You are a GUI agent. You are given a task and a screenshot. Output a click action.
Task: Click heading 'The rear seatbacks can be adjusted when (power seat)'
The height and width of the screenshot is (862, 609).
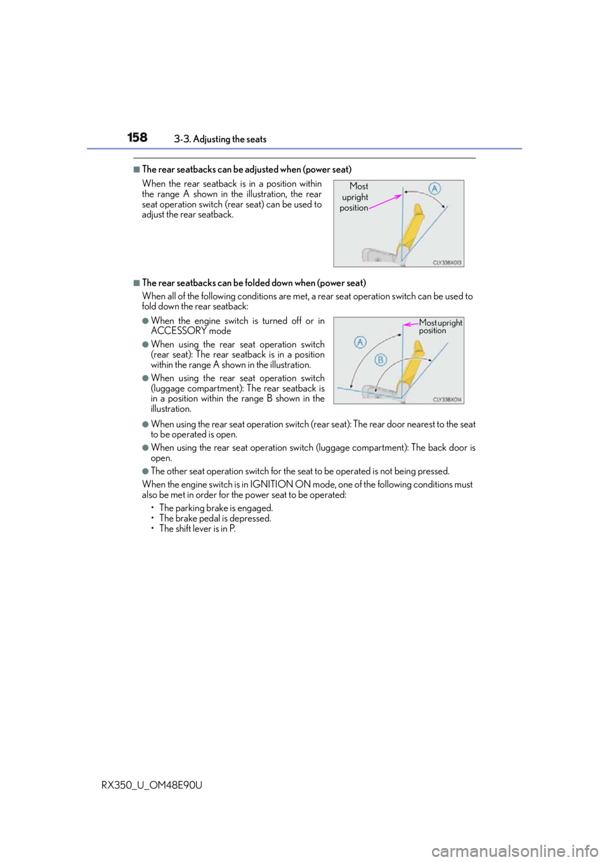click(247, 169)
